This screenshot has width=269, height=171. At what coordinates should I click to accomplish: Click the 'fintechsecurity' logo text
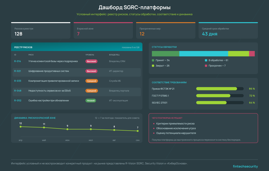point(245,166)
